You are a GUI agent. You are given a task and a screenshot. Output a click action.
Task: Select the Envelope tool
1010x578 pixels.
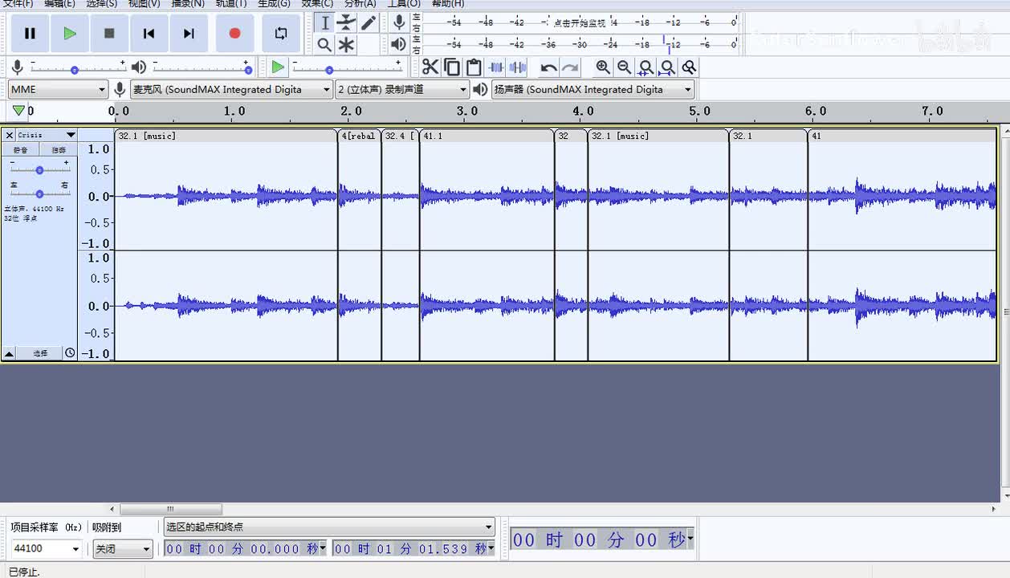click(x=346, y=22)
